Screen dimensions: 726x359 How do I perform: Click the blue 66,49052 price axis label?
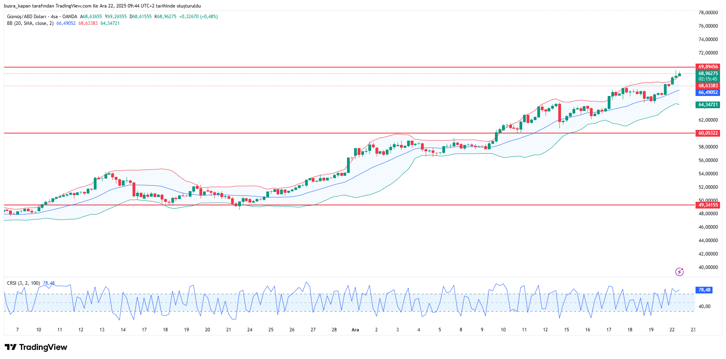pyautogui.click(x=707, y=92)
